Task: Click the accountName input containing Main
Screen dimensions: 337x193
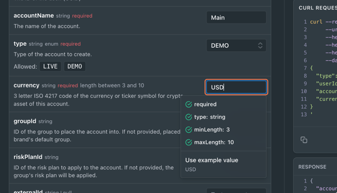Action: point(236,18)
